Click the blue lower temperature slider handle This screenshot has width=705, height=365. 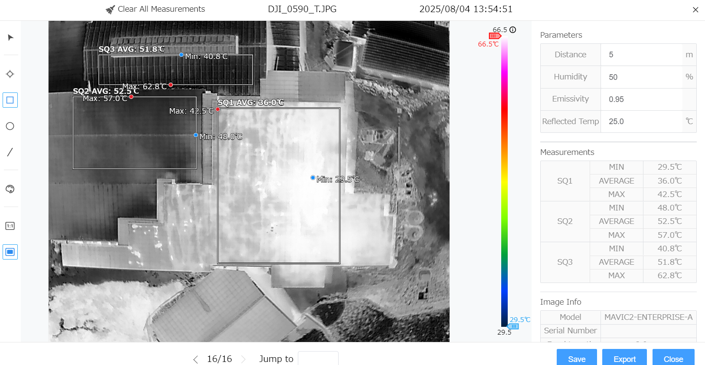513,326
